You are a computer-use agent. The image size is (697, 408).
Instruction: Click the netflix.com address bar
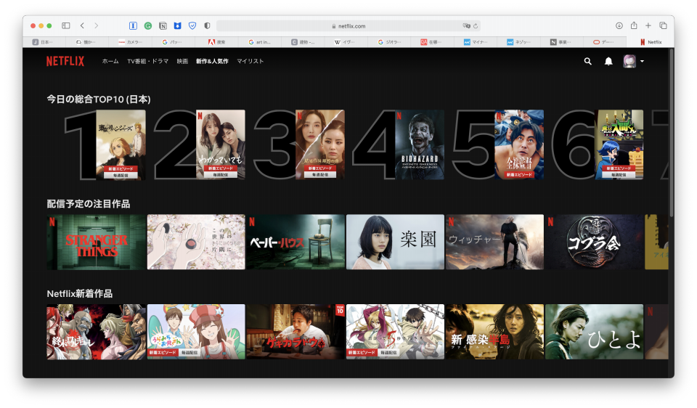click(348, 26)
